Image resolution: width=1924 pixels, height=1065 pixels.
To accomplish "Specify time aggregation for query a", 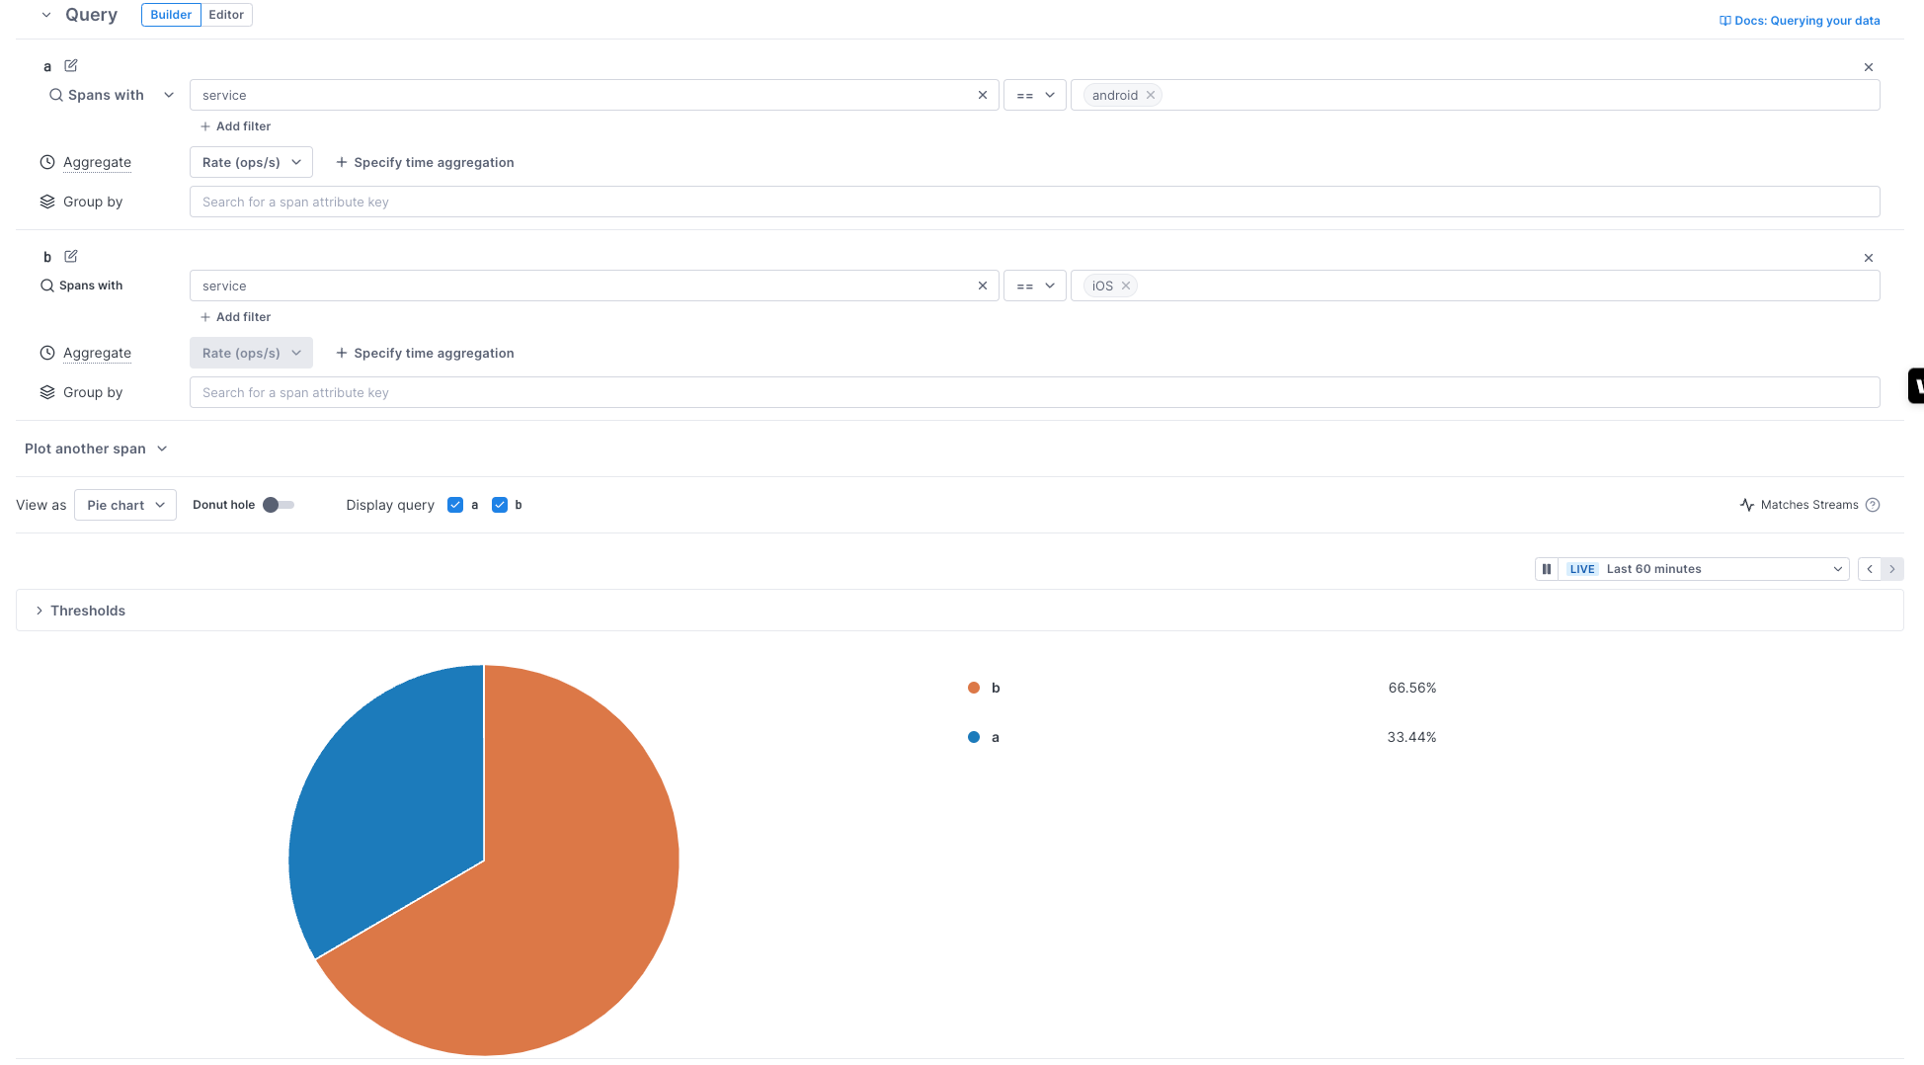I will pyautogui.click(x=425, y=162).
